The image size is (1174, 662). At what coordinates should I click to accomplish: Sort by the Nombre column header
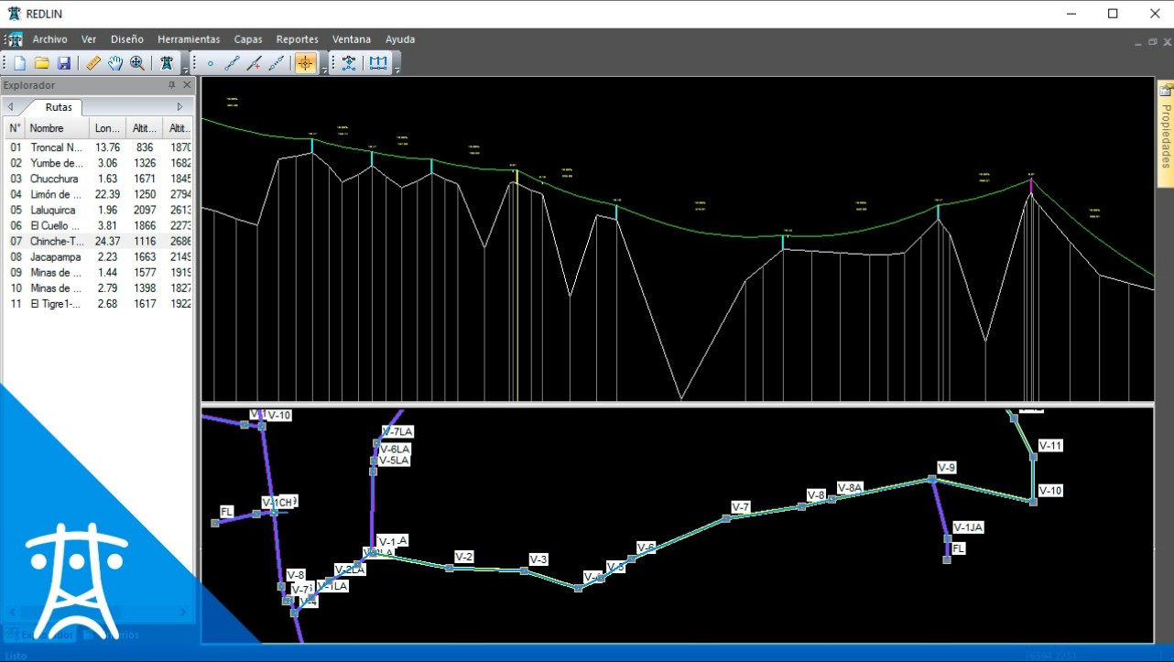57,128
